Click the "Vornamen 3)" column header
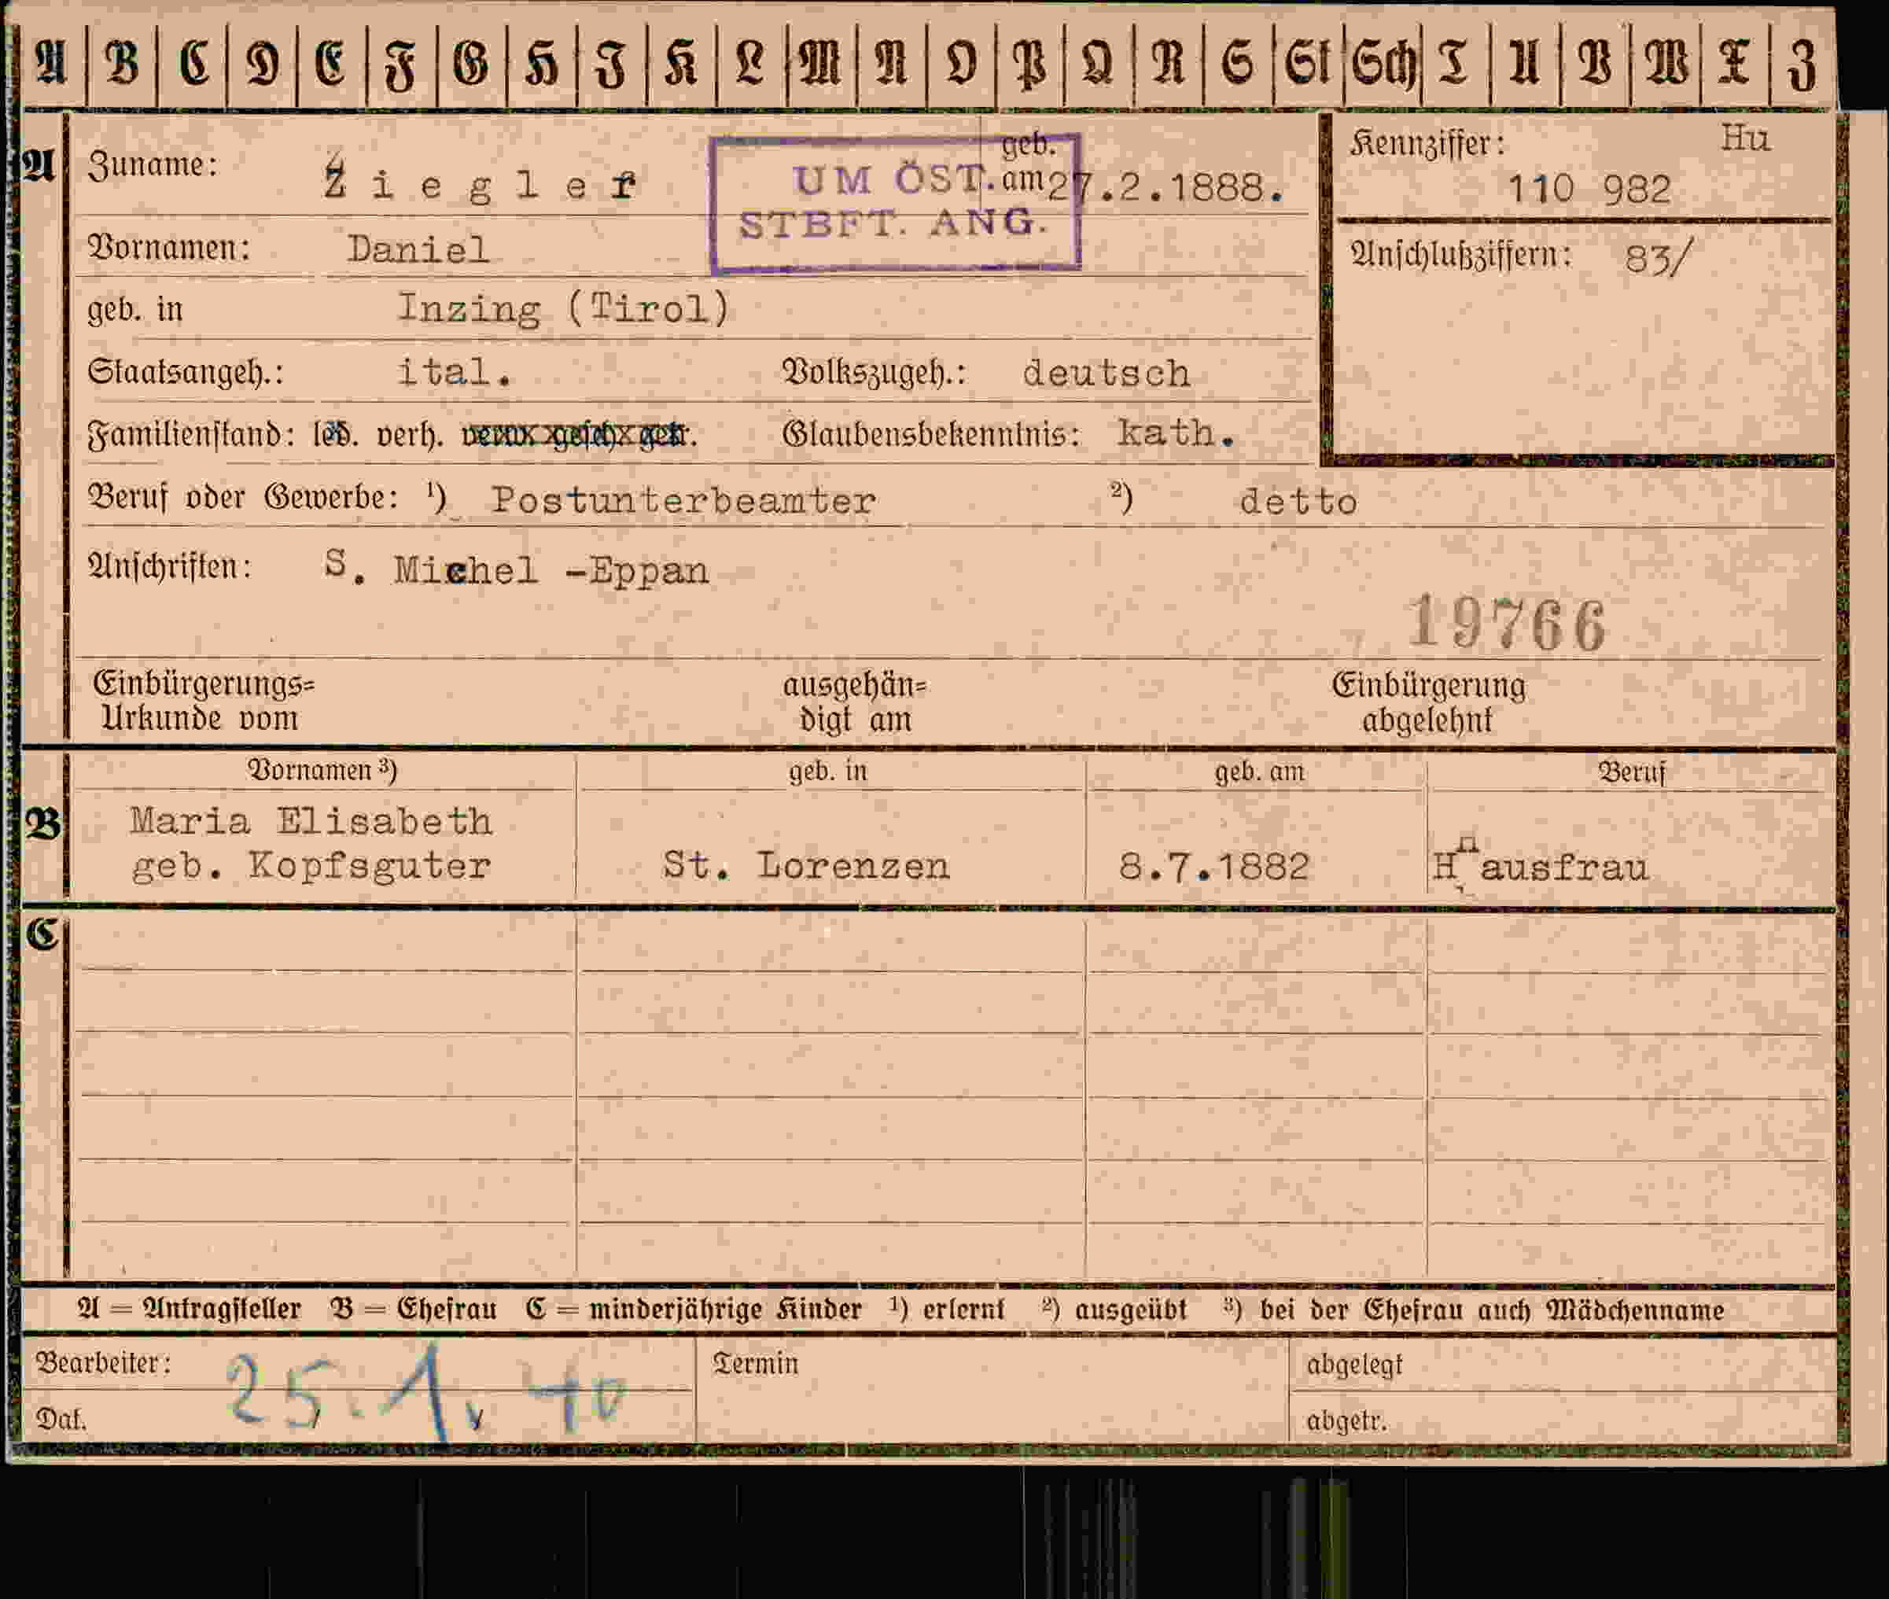 click(322, 771)
